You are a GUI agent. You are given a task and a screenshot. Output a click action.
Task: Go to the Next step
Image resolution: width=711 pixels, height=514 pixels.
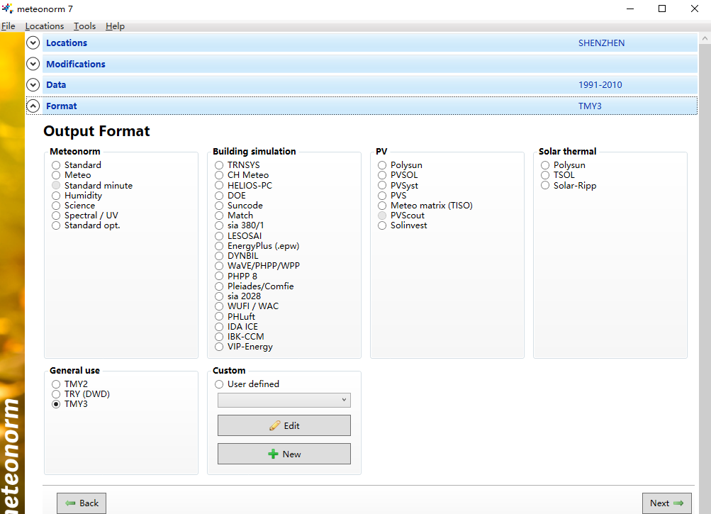666,503
